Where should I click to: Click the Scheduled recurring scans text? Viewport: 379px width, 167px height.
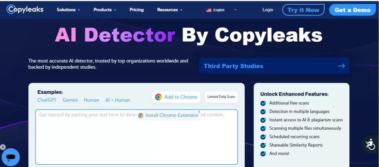point(294,137)
